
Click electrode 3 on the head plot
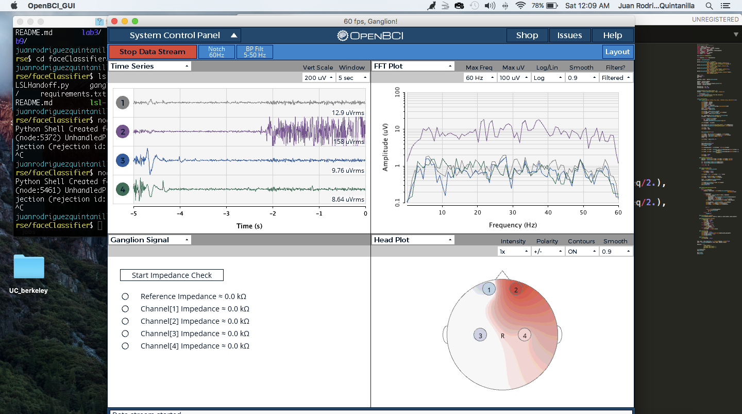coord(480,335)
